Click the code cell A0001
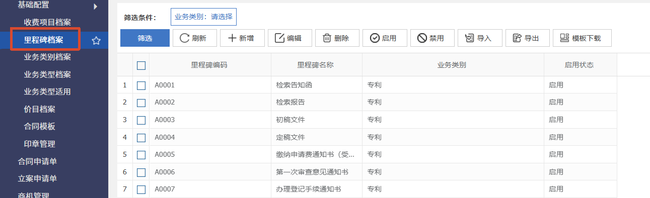The height and width of the screenshot is (198, 650). [210, 85]
